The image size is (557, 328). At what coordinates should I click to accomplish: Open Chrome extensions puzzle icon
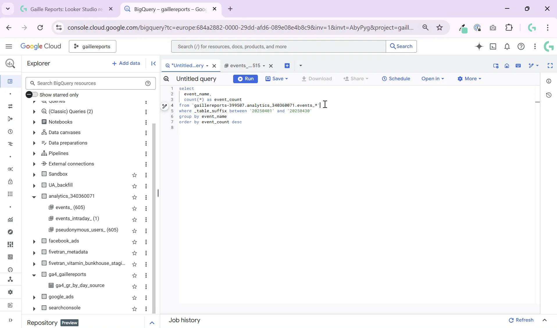coord(509,28)
